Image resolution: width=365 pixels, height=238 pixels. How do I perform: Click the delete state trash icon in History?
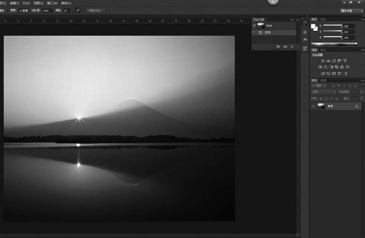(x=292, y=47)
